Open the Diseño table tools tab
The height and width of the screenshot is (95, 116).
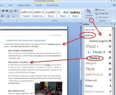point(39,5)
